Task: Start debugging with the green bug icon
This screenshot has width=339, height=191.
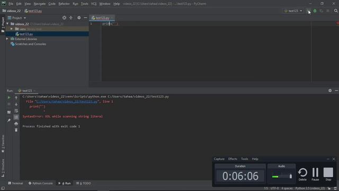Action: click(315, 11)
